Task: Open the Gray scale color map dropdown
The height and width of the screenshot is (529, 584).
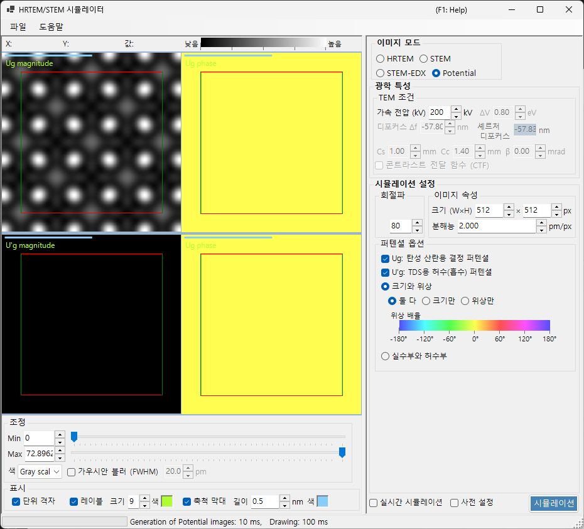Action: (x=40, y=472)
